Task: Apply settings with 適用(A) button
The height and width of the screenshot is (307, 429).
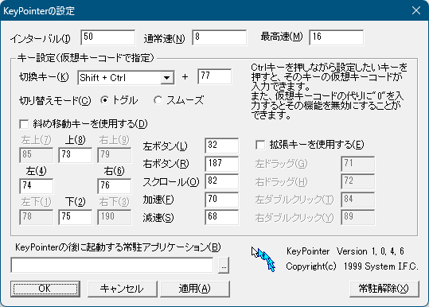Action: [x=194, y=289]
